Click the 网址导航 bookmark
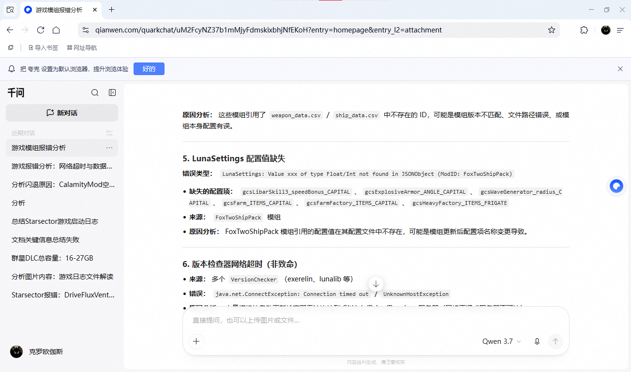This screenshot has height=372, width=631. click(x=82, y=47)
